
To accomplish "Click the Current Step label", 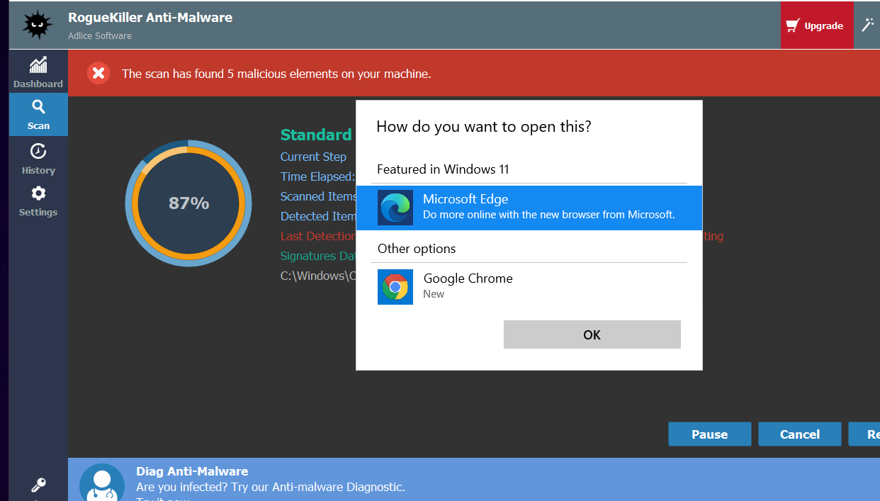I will pos(313,157).
